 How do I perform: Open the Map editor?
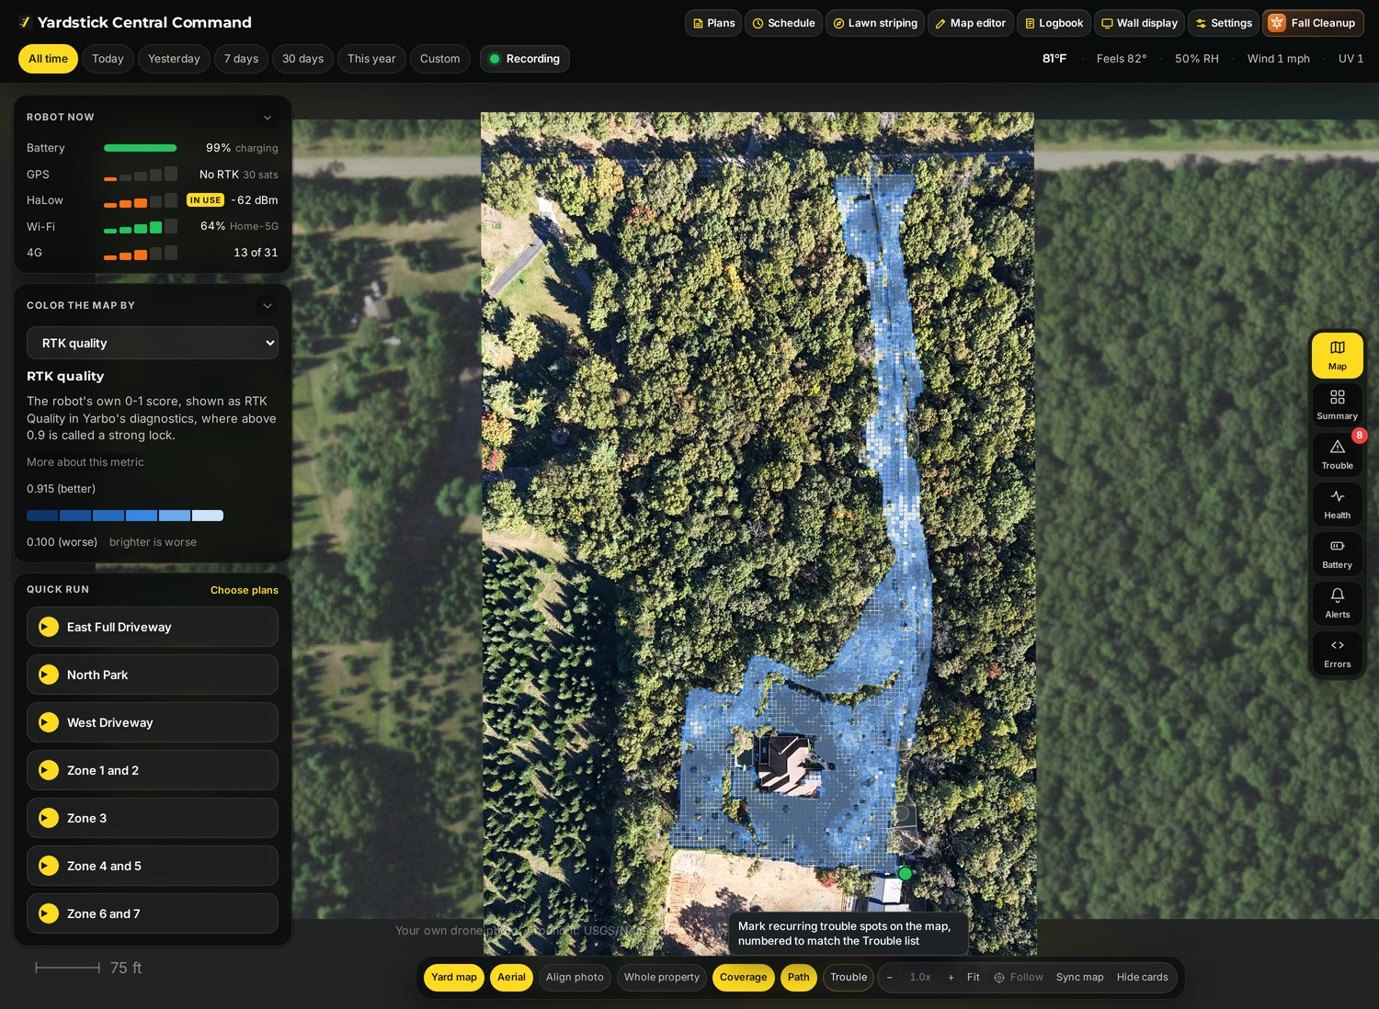click(970, 23)
